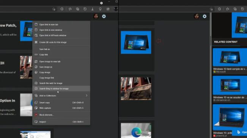The height and width of the screenshot is (138, 247).
Task: Open Favorites star-list icon in right window
Action: 228,9
